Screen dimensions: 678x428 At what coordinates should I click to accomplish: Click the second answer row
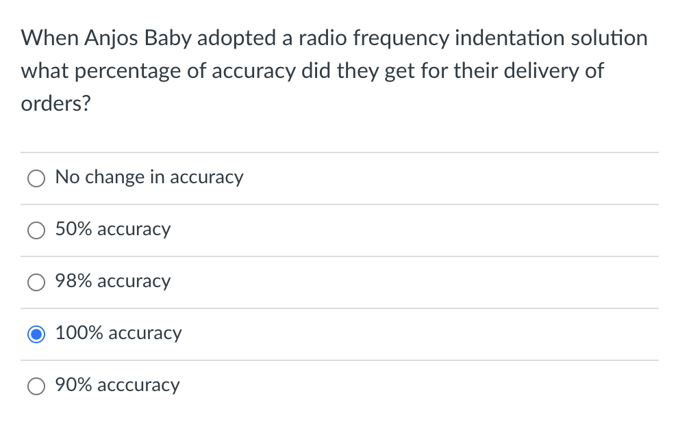tap(274, 230)
